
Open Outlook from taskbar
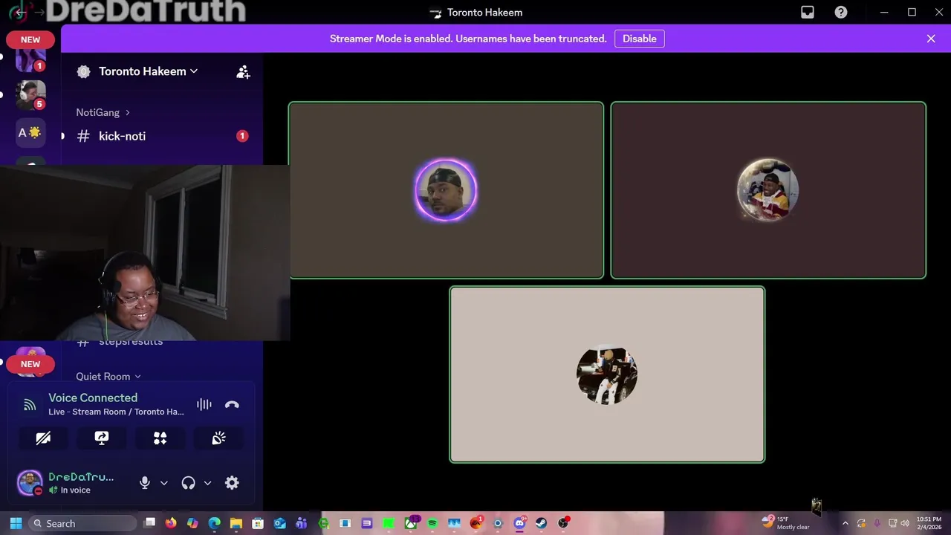point(280,523)
